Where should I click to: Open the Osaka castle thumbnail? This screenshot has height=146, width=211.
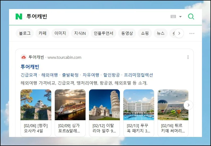[x=36, y=105]
